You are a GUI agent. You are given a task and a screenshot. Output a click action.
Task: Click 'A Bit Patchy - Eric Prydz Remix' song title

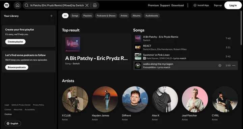[x=161, y=37]
